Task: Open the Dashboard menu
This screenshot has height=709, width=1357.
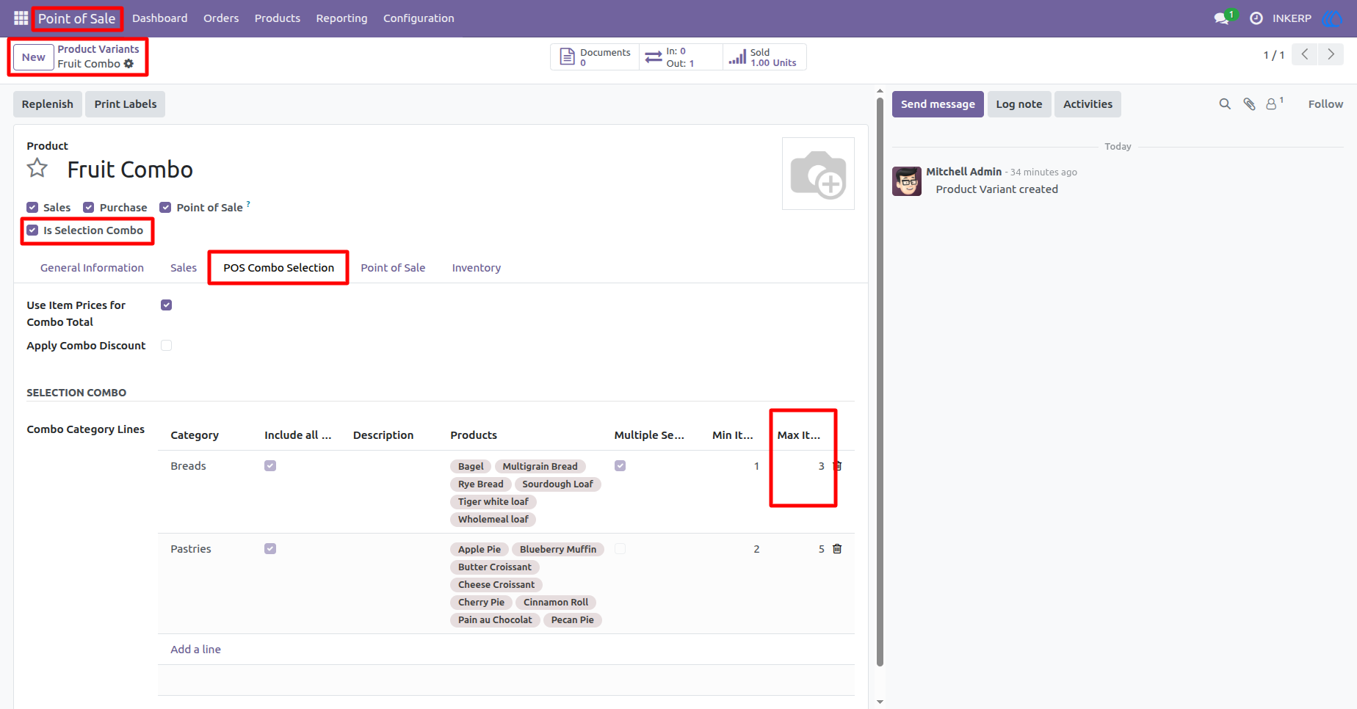Action: 159,18
